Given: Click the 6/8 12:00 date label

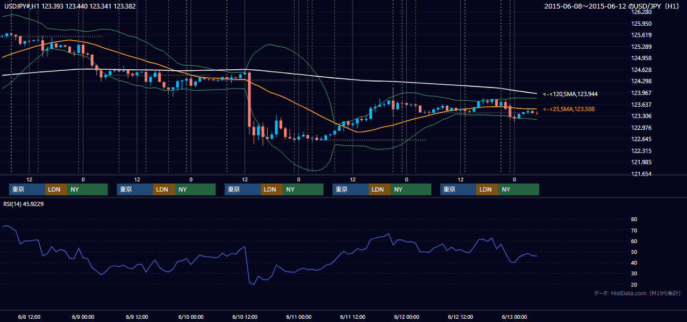Looking at the screenshot, I should (29, 317).
